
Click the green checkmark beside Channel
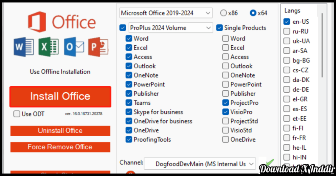pyautogui.click(x=270, y=162)
